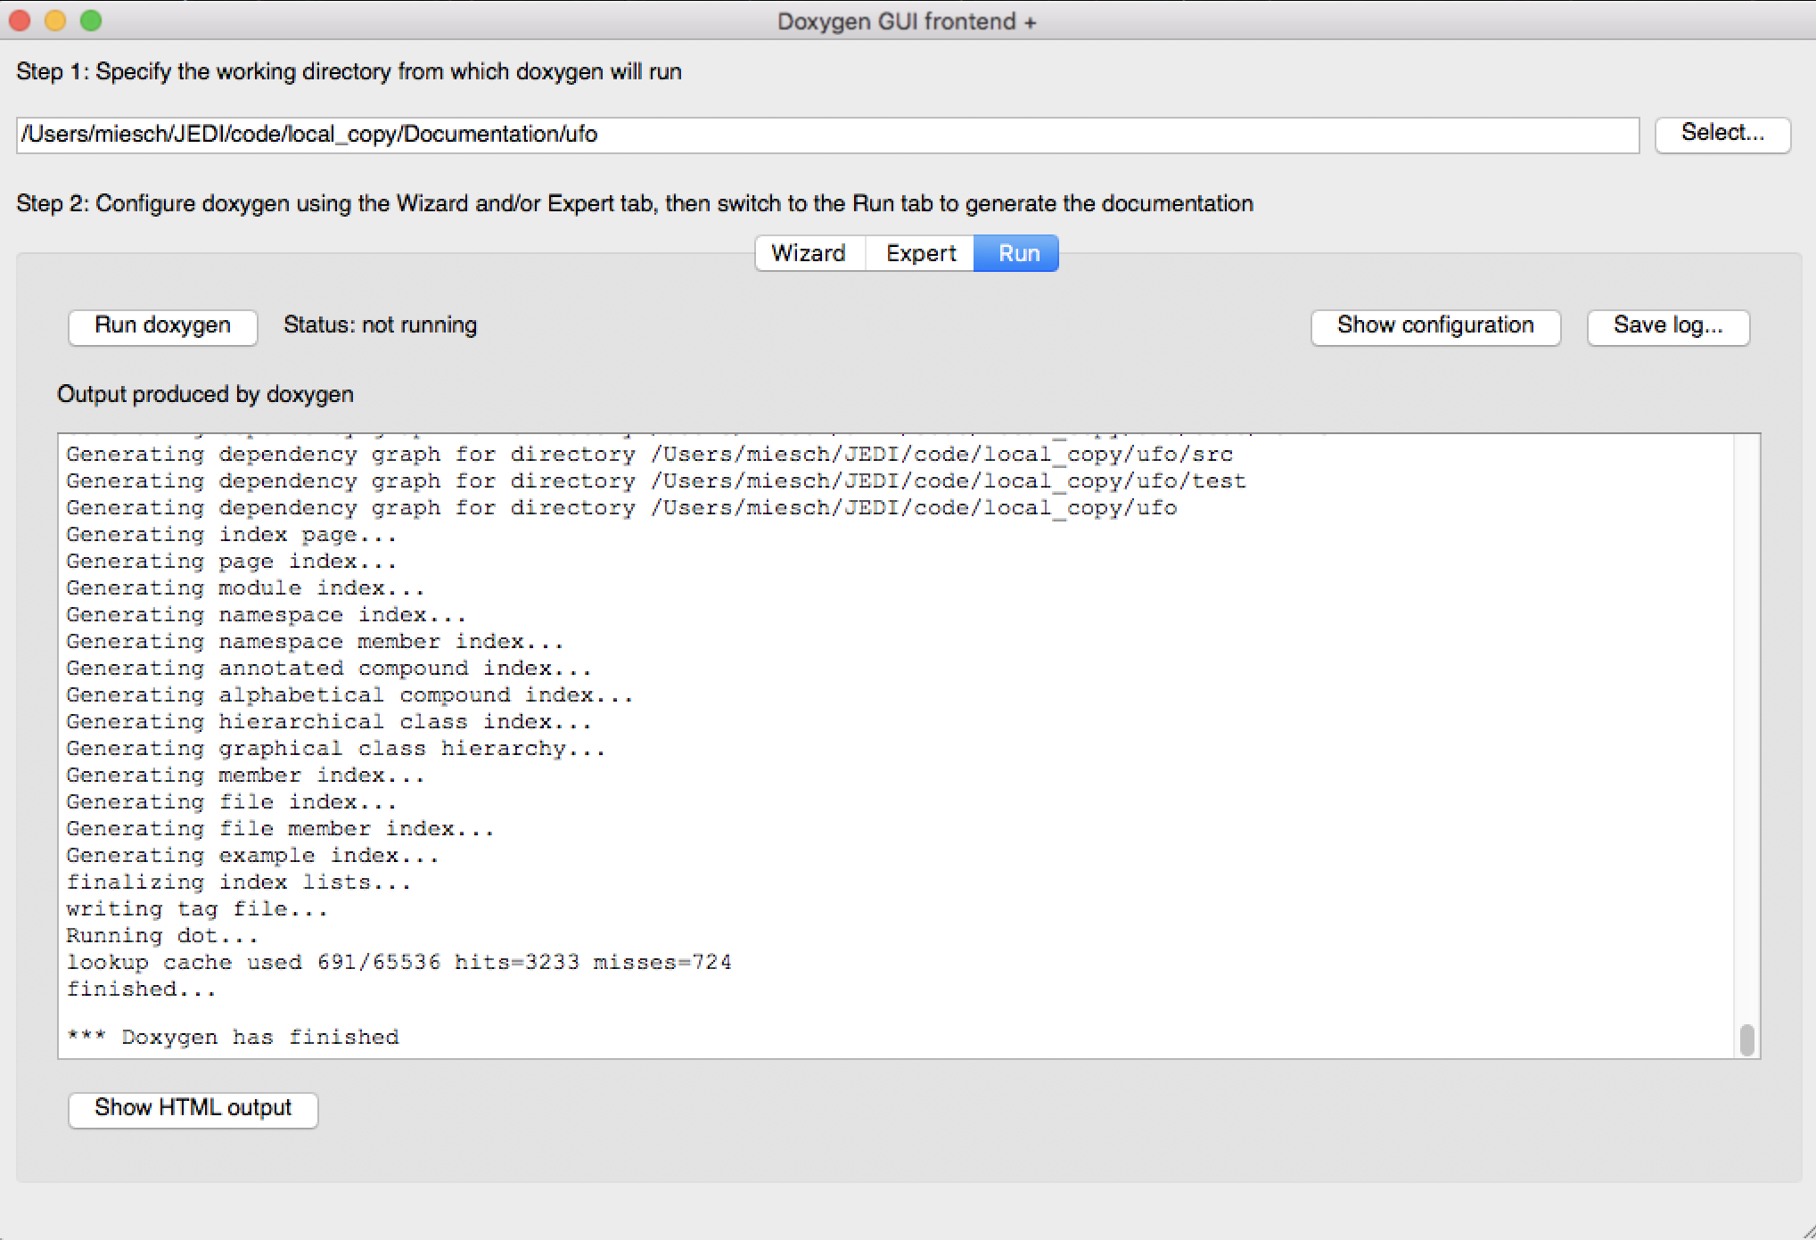
Task: Click the "Generating hierarchical class index..." log line
Action: click(329, 722)
